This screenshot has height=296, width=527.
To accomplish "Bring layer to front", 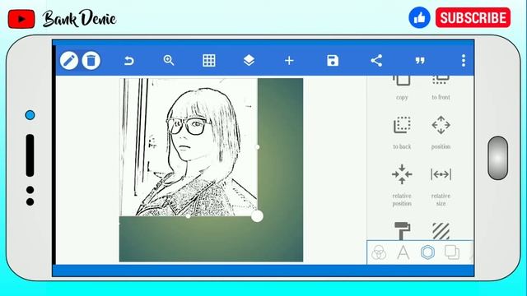I will (441, 88).
